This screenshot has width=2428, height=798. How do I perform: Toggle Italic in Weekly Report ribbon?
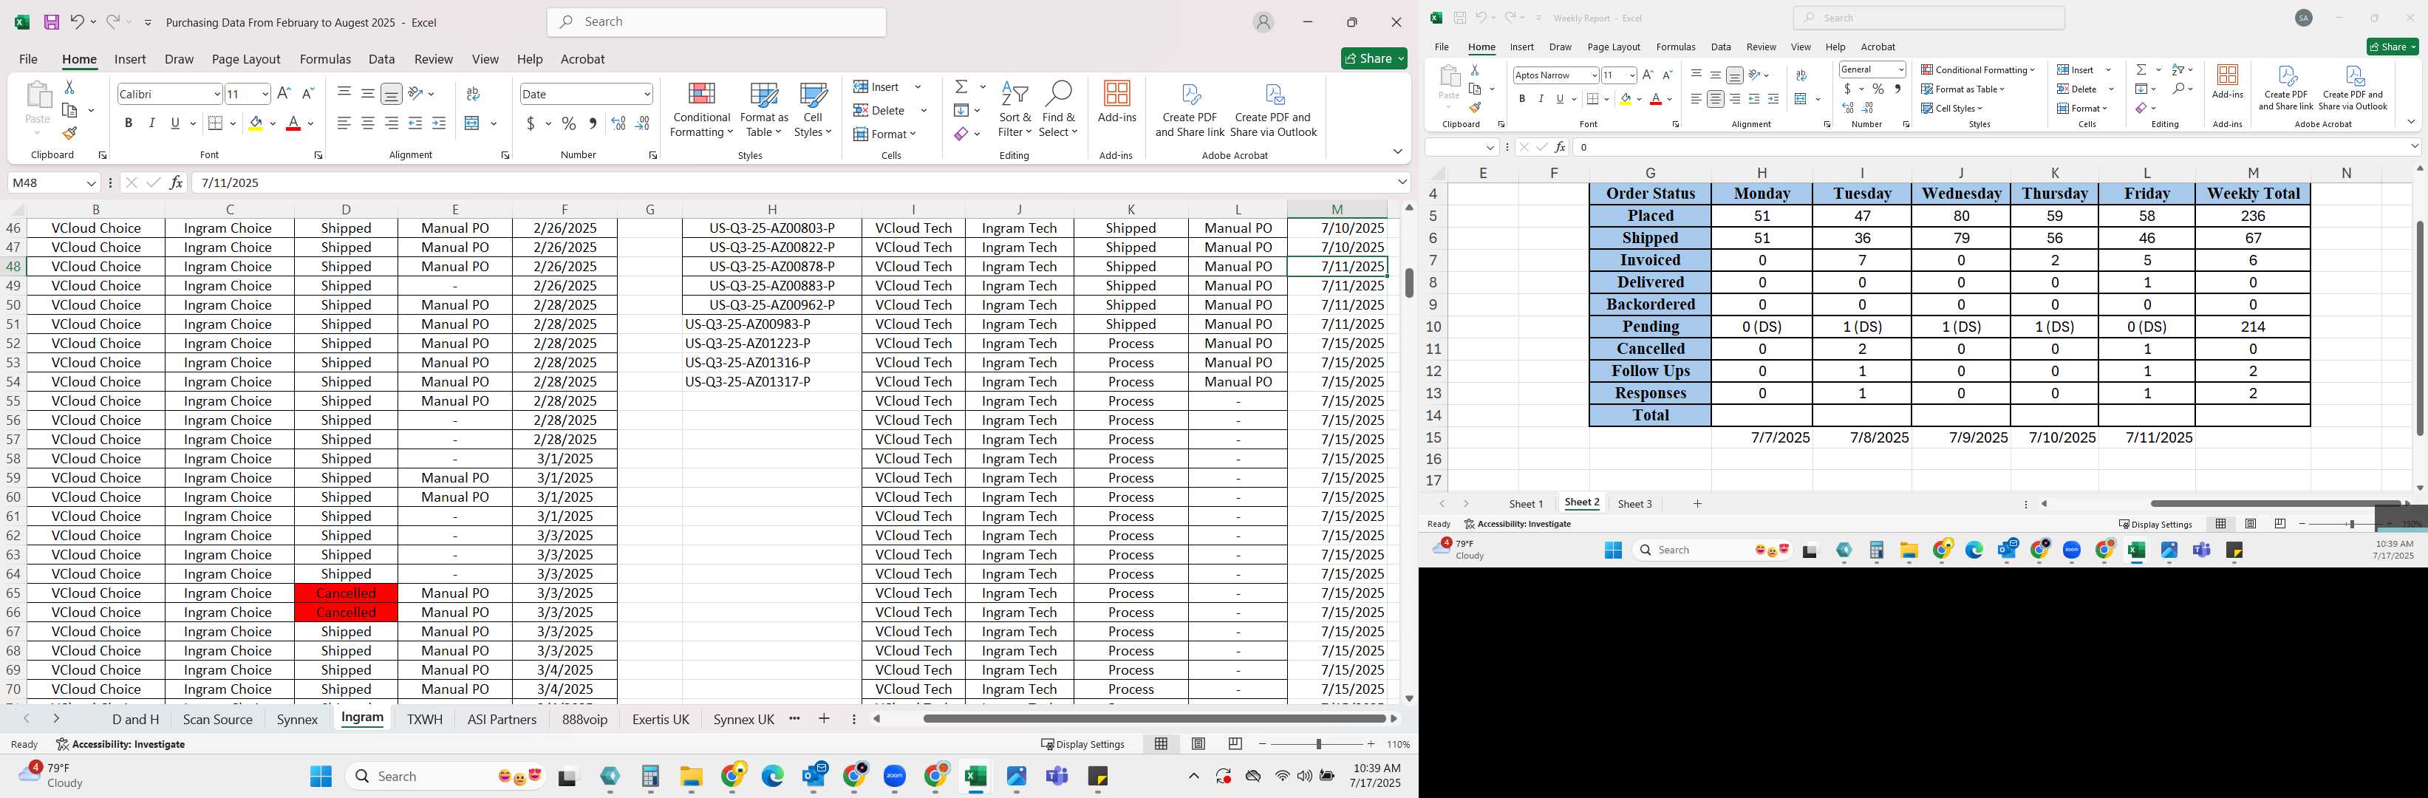pyautogui.click(x=1541, y=99)
